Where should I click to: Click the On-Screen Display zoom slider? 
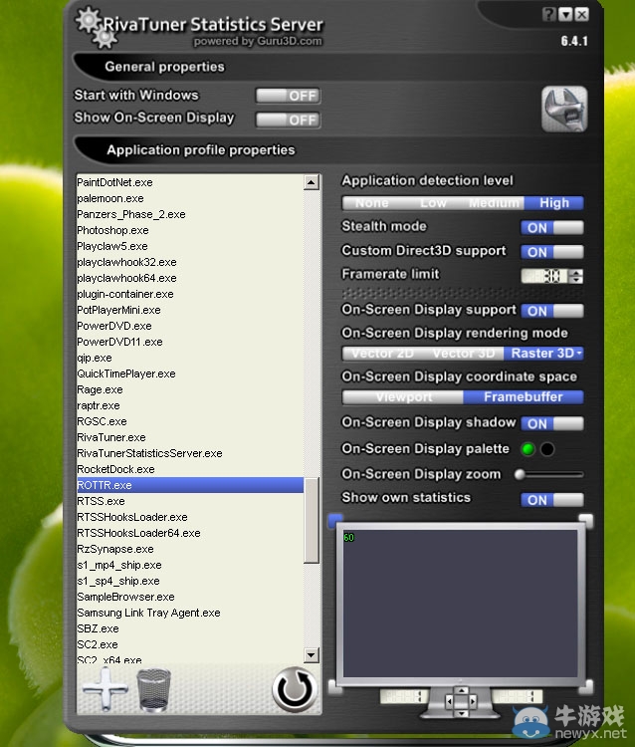click(x=548, y=474)
